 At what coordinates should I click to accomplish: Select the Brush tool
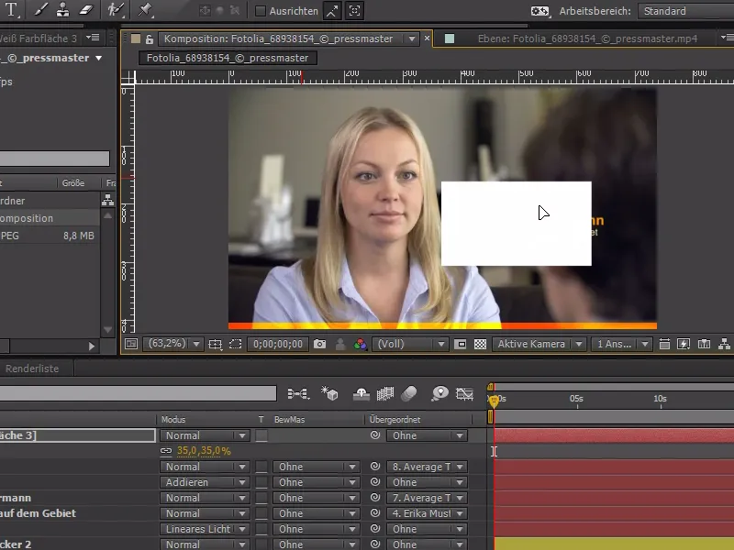[39, 9]
